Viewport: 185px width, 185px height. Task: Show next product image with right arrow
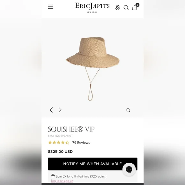[x=60, y=110]
